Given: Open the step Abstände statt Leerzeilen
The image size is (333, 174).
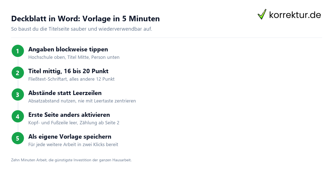Looking at the screenshot, I should pos(65,93).
